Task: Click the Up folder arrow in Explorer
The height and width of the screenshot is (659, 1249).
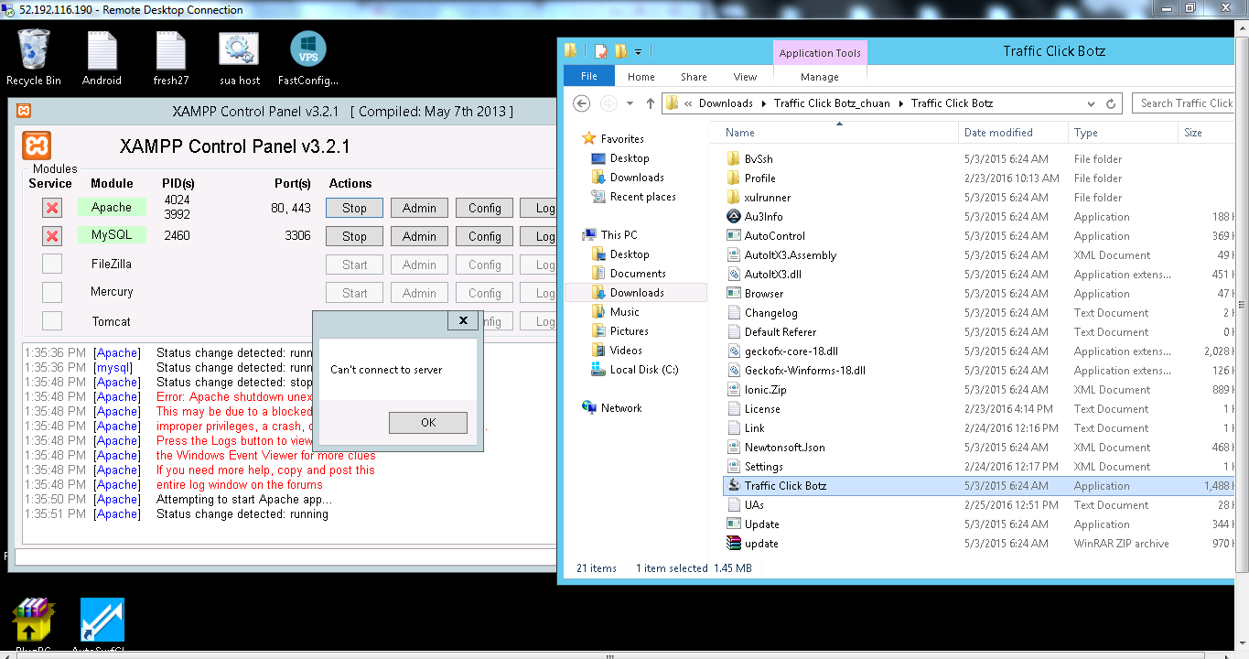Action: click(651, 103)
